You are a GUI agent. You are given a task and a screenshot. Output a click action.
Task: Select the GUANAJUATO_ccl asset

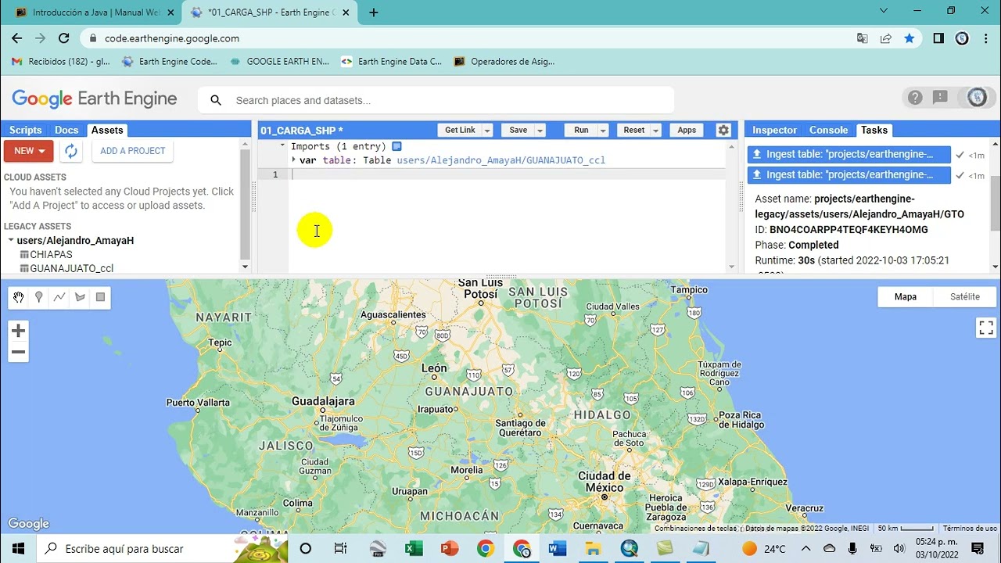pyautogui.click(x=71, y=268)
